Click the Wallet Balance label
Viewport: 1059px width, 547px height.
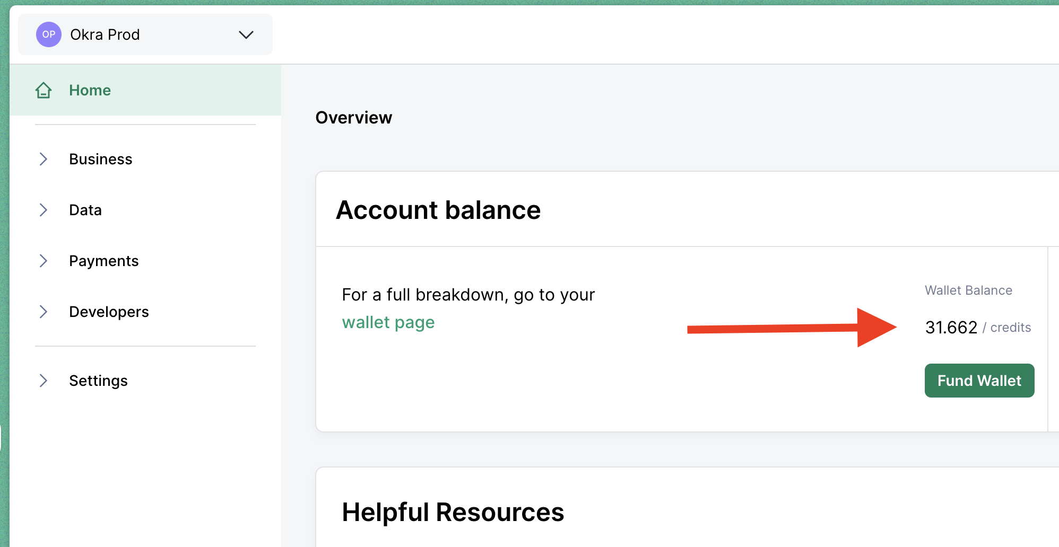(969, 290)
